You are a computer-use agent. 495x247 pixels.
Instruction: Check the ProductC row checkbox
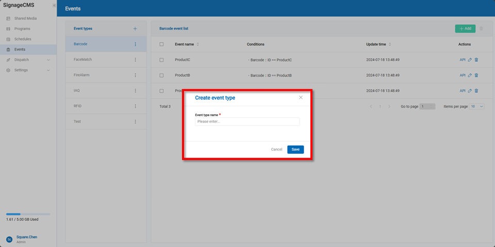[x=161, y=60]
